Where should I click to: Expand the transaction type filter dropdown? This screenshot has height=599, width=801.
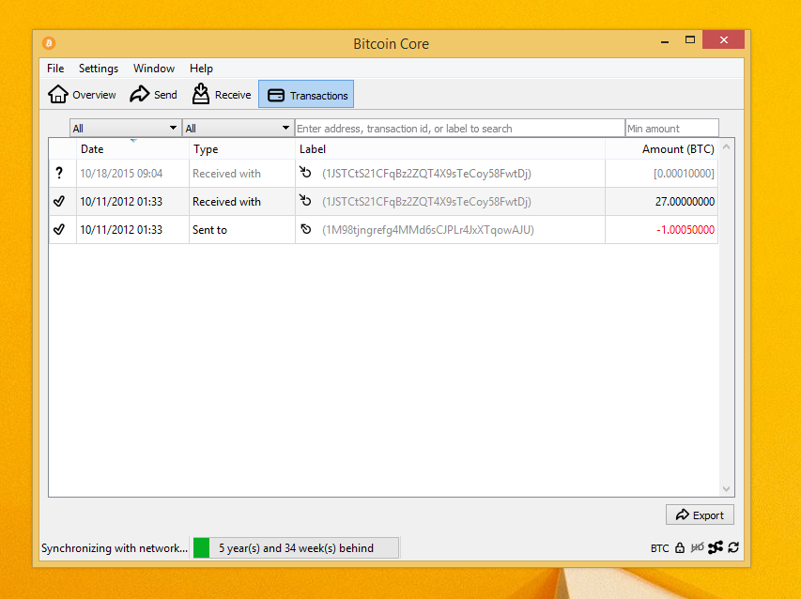click(x=239, y=129)
